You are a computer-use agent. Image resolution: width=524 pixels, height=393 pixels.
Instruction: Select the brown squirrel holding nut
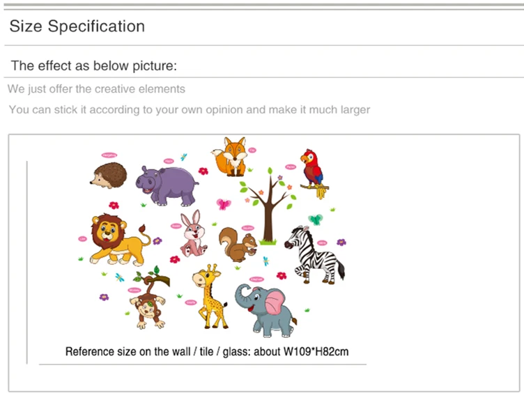(238, 245)
